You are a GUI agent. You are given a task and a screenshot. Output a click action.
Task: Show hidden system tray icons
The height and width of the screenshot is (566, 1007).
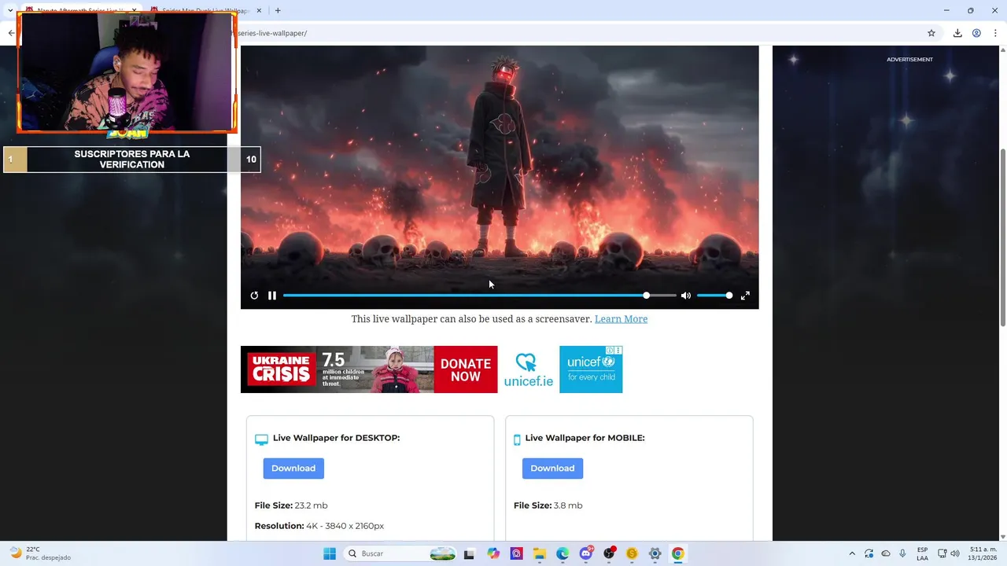pyautogui.click(x=852, y=553)
